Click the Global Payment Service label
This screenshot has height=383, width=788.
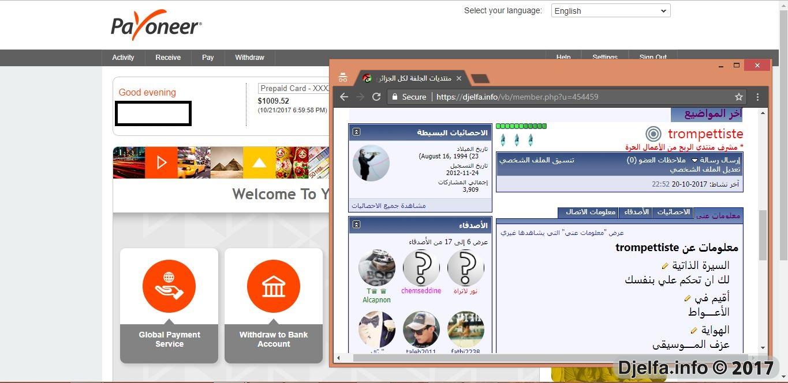click(x=169, y=339)
